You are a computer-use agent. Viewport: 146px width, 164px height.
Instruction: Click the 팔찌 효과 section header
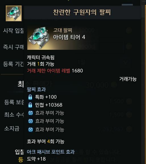(36, 90)
